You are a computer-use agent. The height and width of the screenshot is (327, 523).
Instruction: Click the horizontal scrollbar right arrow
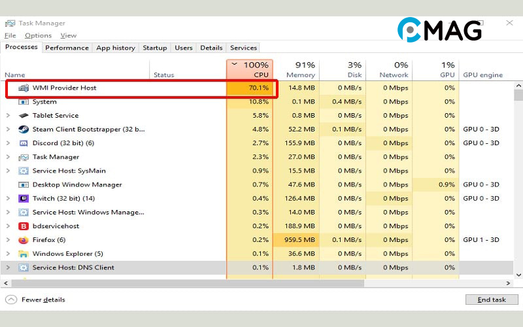509,283
